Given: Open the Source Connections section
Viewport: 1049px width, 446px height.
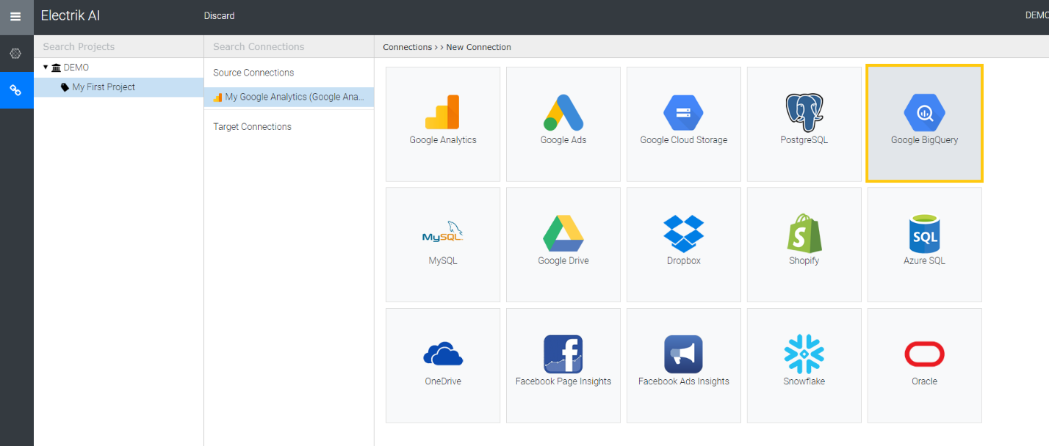Looking at the screenshot, I should (253, 72).
